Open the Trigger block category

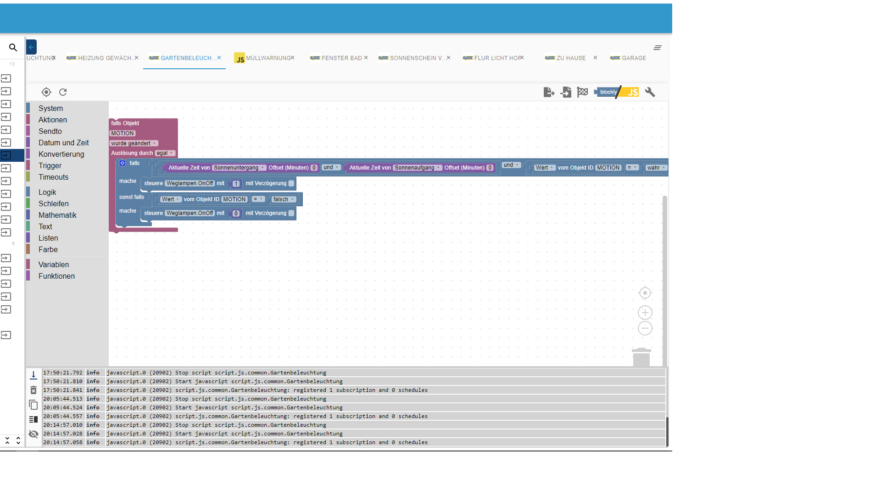[50, 165]
